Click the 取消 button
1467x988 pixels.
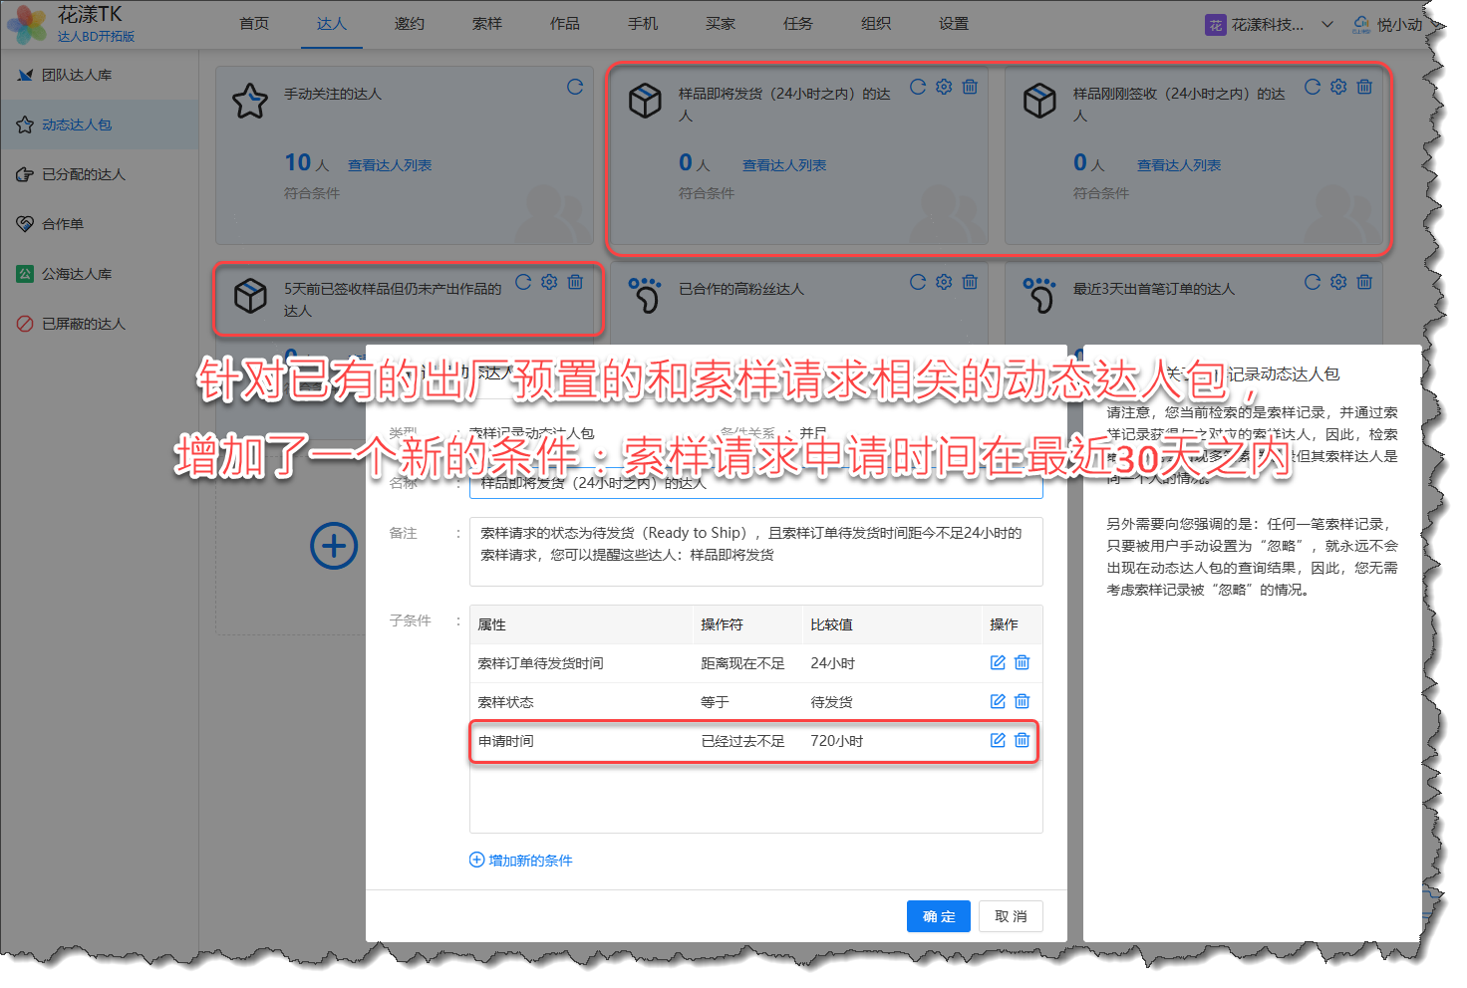(x=1011, y=916)
